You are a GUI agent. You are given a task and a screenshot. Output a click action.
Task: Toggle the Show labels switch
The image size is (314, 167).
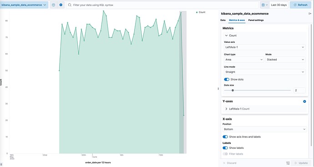click(x=225, y=148)
